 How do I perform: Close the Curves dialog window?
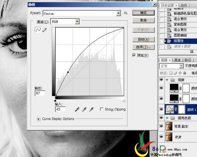tap(155, 5)
